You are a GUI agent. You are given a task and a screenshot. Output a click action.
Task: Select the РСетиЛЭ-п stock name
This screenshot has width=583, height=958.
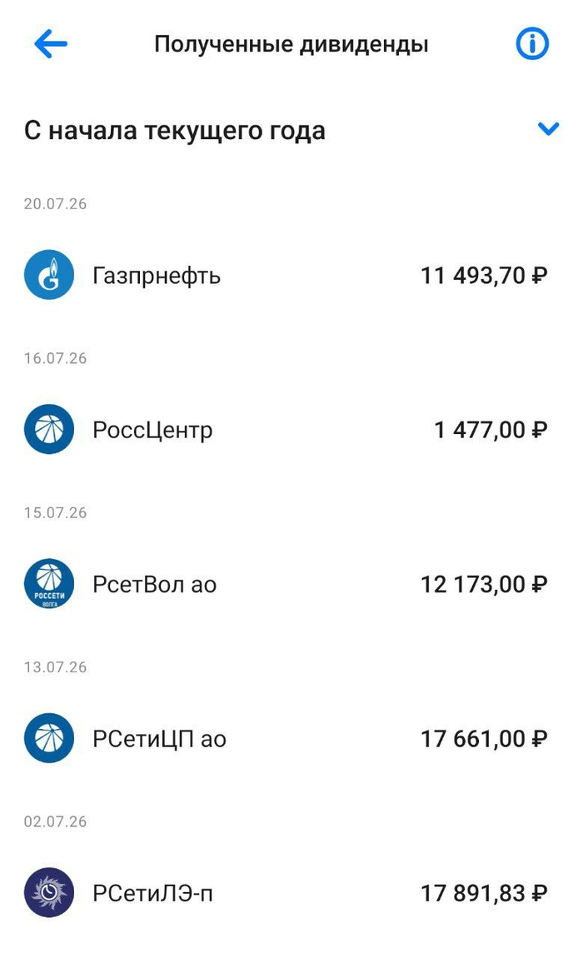[x=152, y=893]
